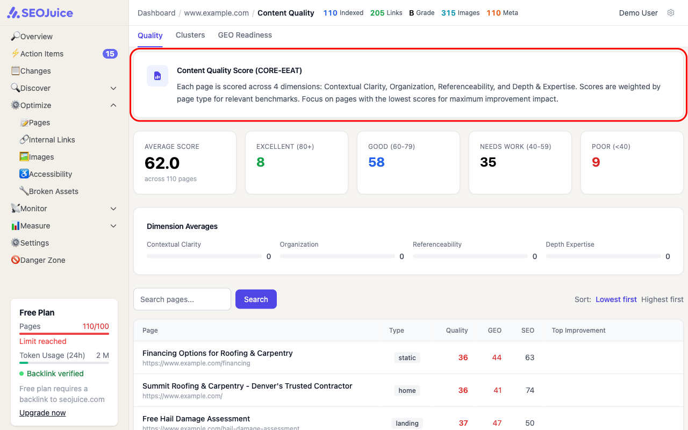Click the Search button
Image resolution: width=688 pixels, height=430 pixels.
256,299
